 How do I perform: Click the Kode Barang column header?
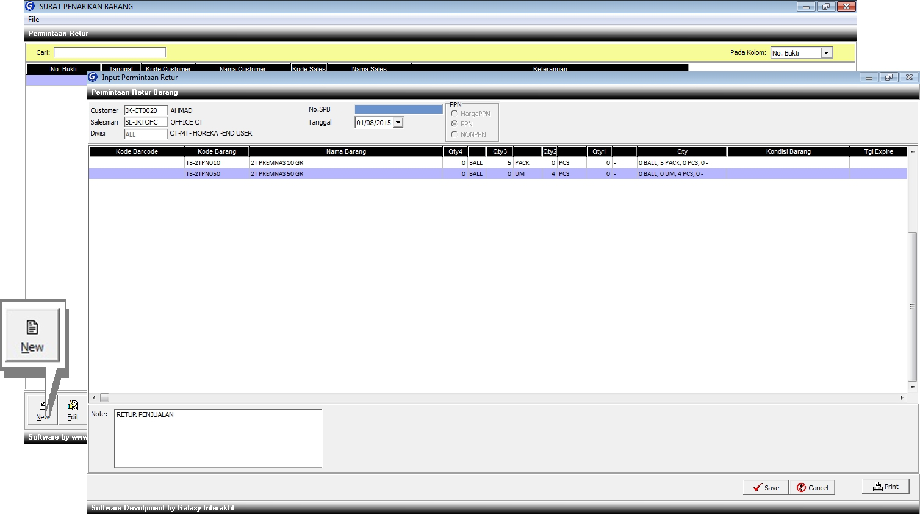coord(217,151)
